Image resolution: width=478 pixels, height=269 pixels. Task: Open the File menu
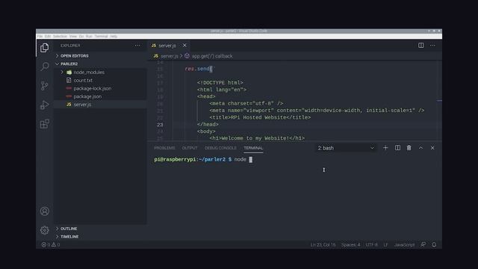pos(40,37)
